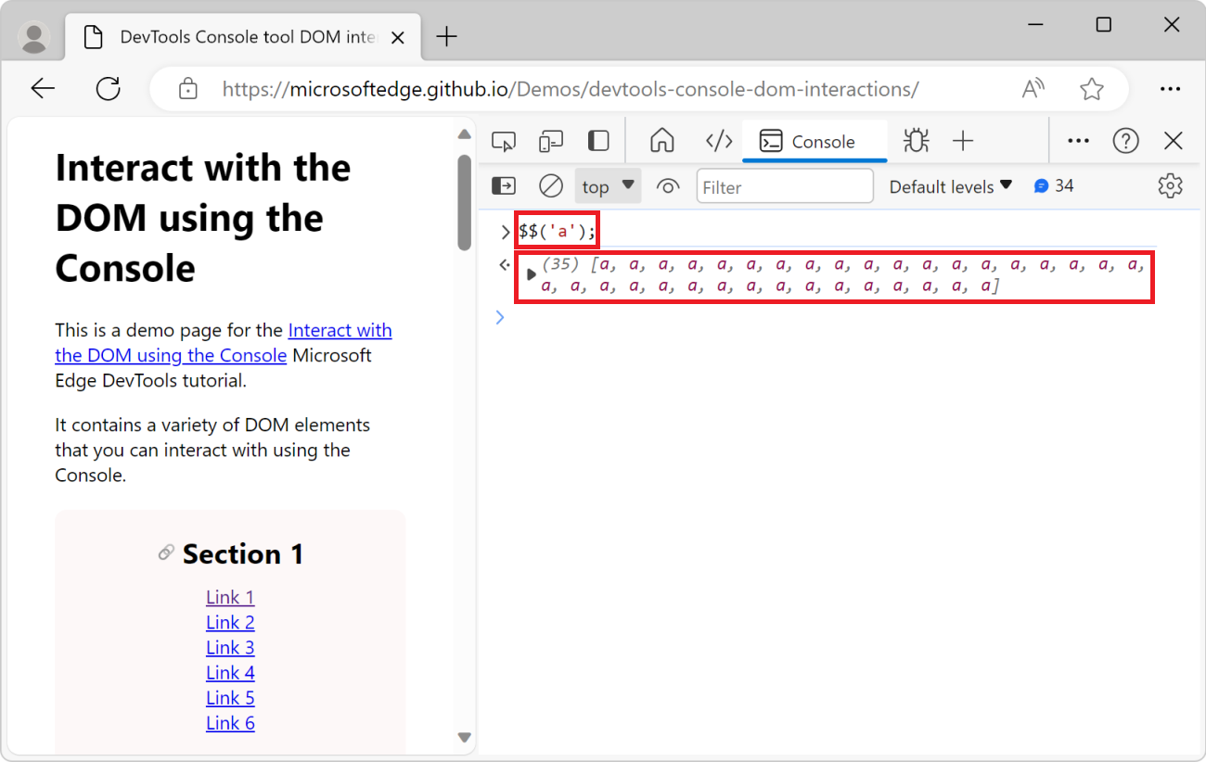Activate the Inspect (dock panel) icon
This screenshot has width=1206, height=762.
[x=597, y=141]
